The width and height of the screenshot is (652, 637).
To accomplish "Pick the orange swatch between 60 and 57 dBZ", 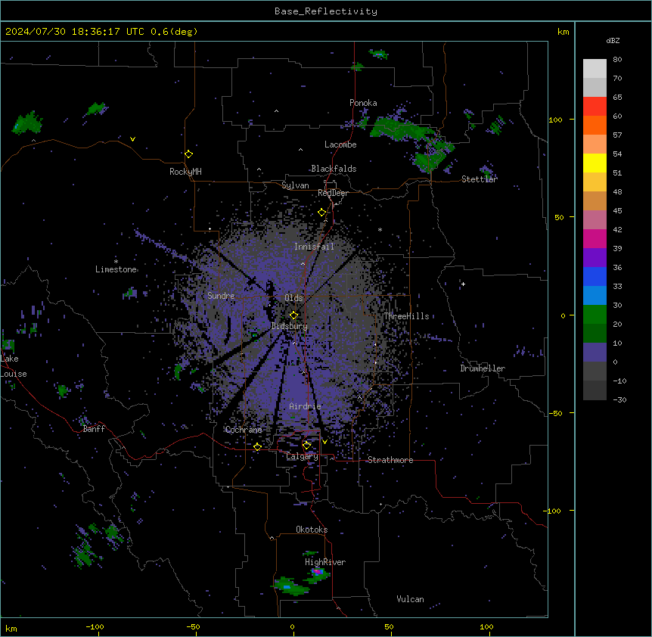I will click(x=595, y=126).
